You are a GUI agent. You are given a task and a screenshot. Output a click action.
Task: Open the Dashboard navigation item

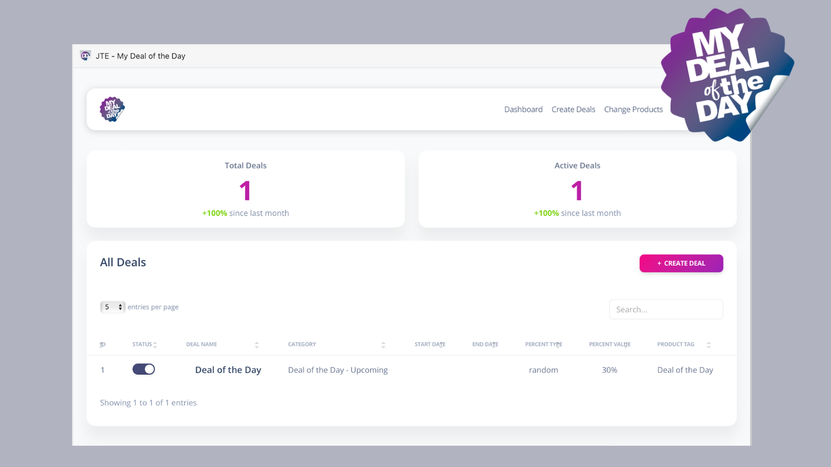pos(523,109)
